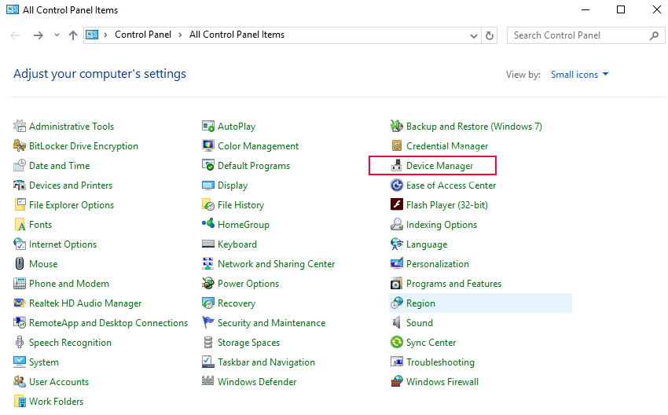Click the Date and Time clock icon
This screenshot has height=415, width=668.
pyautogui.click(x=20, y=165)
